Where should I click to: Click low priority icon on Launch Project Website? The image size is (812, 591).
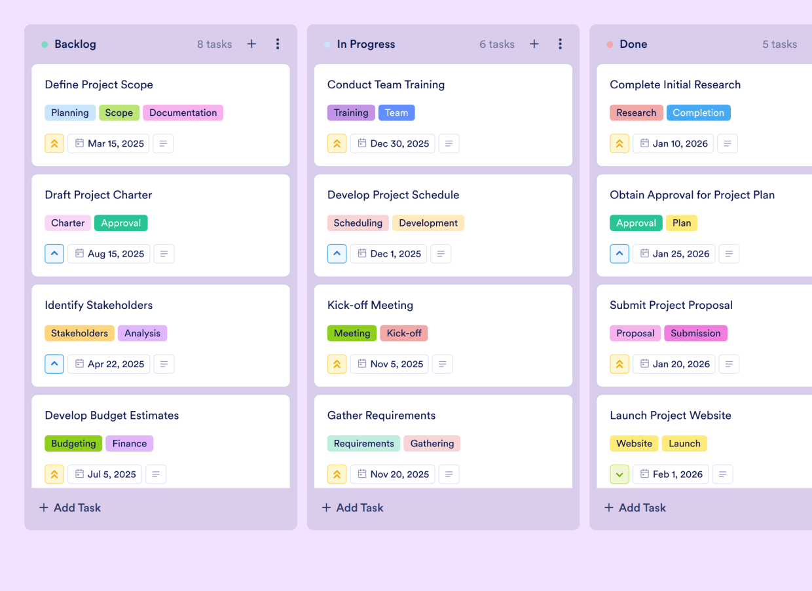tap(619, 474)
